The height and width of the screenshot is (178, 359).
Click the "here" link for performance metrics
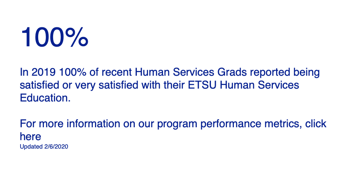[x=31, y=137]
